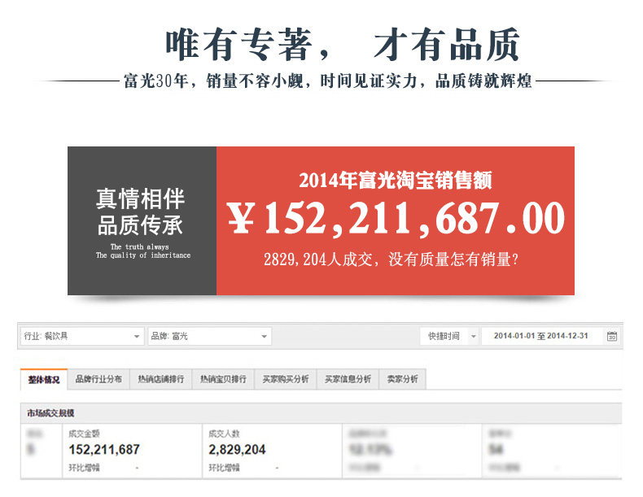Click the subtitle line starting 富光30年

coord(328,81)
